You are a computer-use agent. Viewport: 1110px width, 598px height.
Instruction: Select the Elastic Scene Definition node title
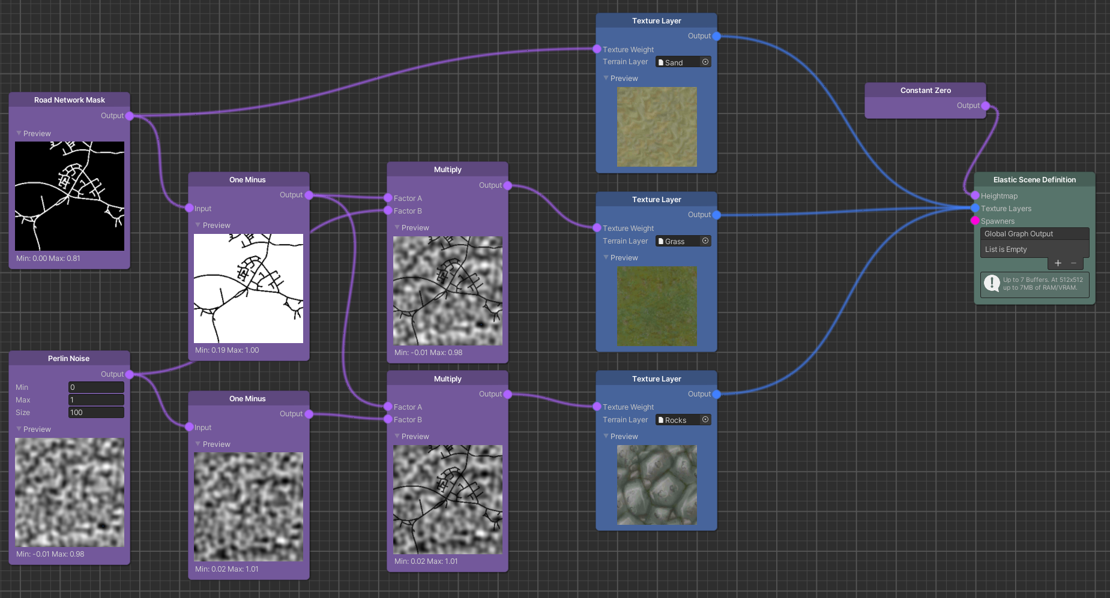(x=1034, y=180)
